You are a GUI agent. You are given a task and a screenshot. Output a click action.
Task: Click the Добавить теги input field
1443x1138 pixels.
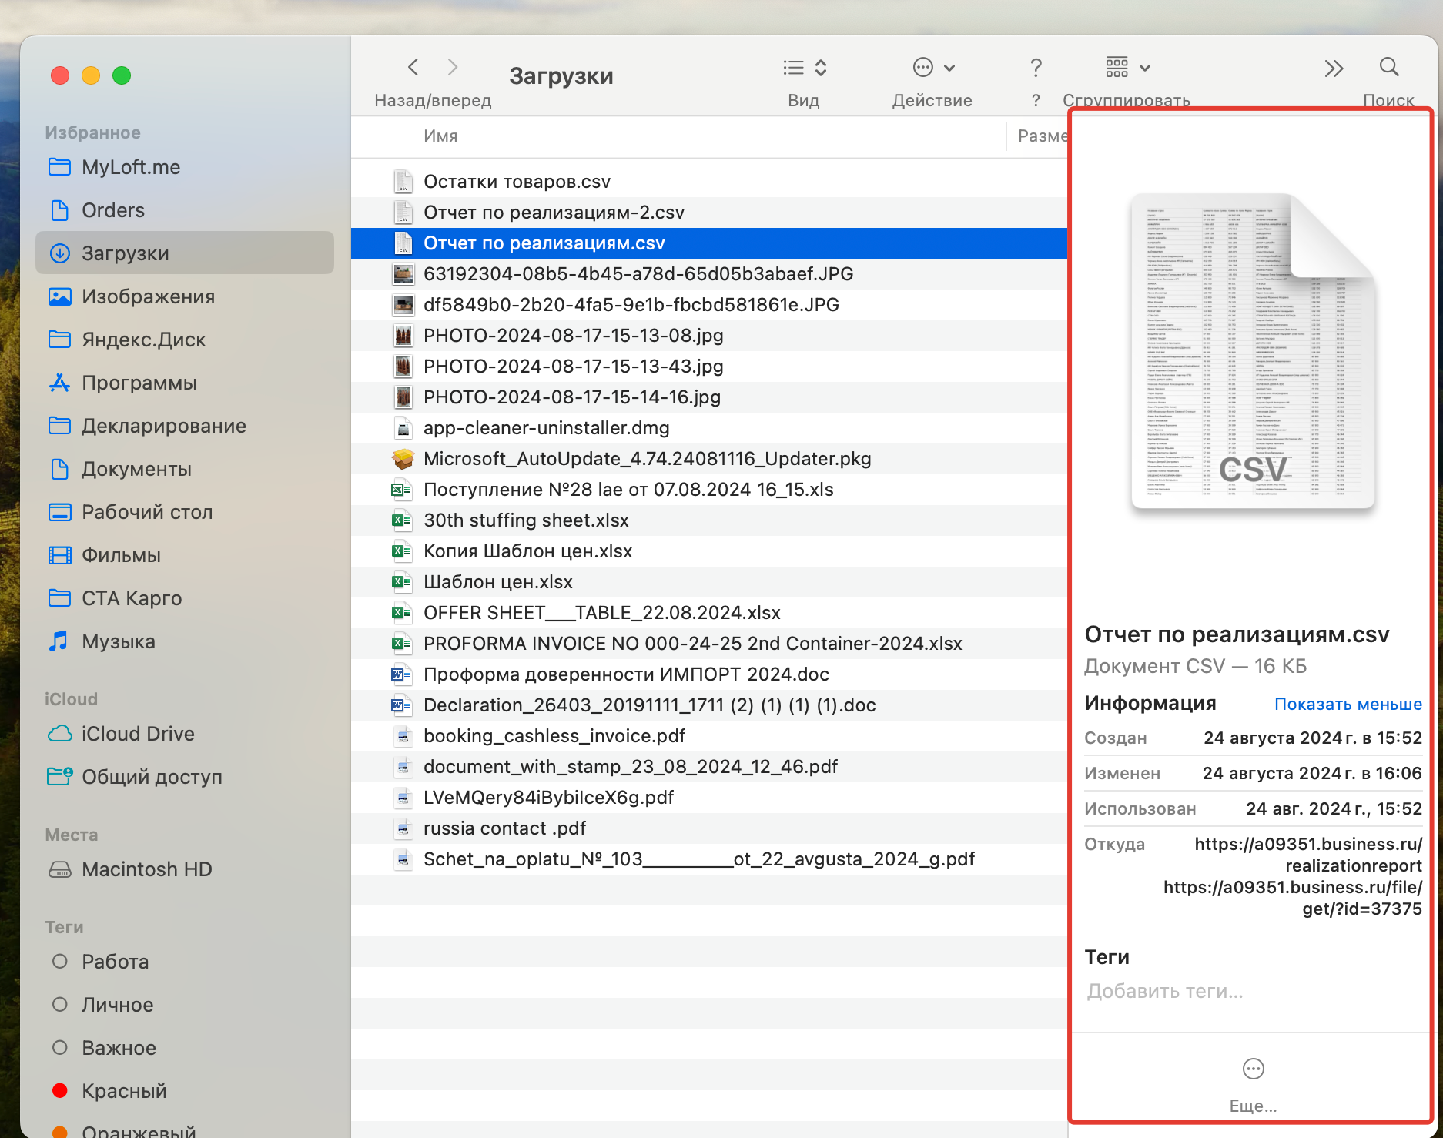tap(1164, 991)
